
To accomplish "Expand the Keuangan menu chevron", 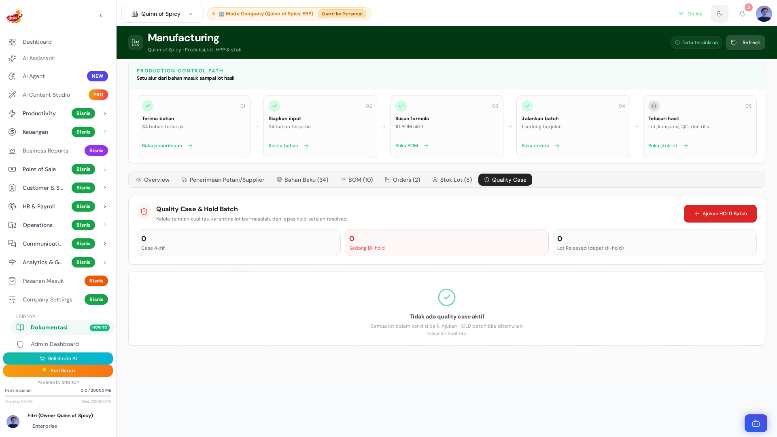I will tap(105, 132).
